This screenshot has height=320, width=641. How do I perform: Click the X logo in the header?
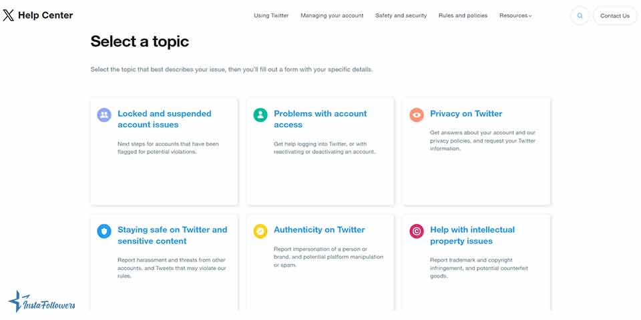pos(9,15)
